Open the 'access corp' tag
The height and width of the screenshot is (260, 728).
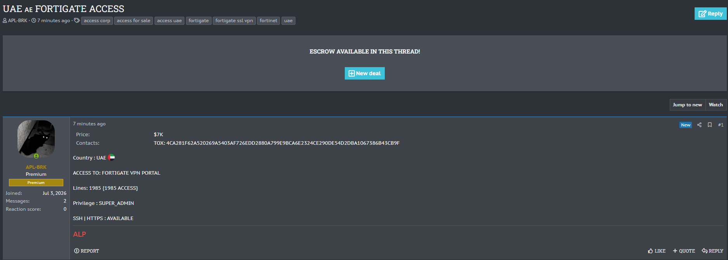point(97,21)
